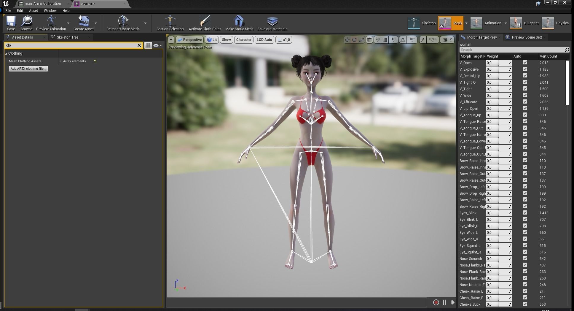Open Reimport Base Mesh dropdown arrow
574x311 pixels.
click(x=145, y=23)
